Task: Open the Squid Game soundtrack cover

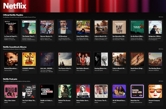Action: point(137,59)
